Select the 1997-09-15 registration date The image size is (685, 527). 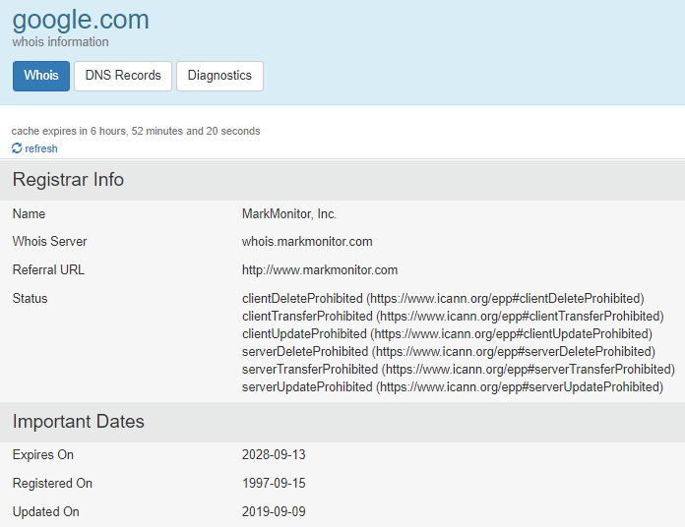(274, 484)
